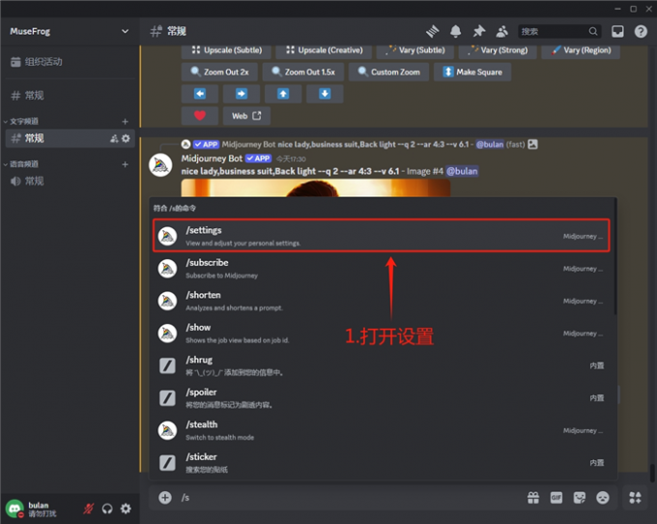
Task: Add a channel to 文字频道
Action: pyautogui.click(x=125, y=121)
